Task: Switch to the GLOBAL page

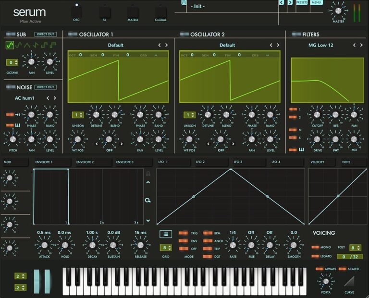Action: click(x=160, y=12)
